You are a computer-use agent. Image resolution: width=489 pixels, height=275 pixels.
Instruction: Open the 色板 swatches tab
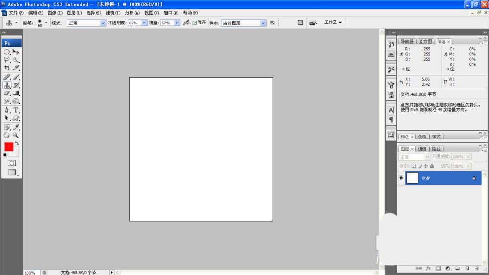pyautogui.click(x=422, y=137)
